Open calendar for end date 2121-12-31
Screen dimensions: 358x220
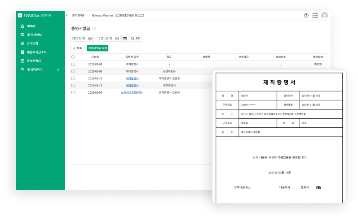pyautogui.click(x=117, y=38)
